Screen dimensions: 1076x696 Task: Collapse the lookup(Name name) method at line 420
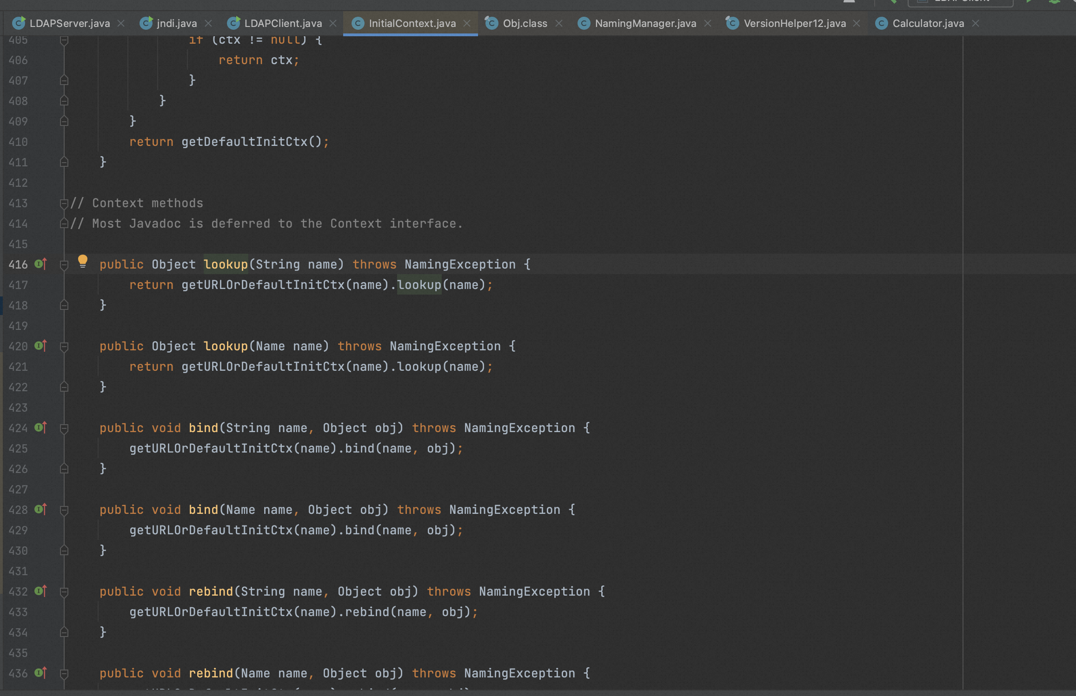tap(64, 347)
